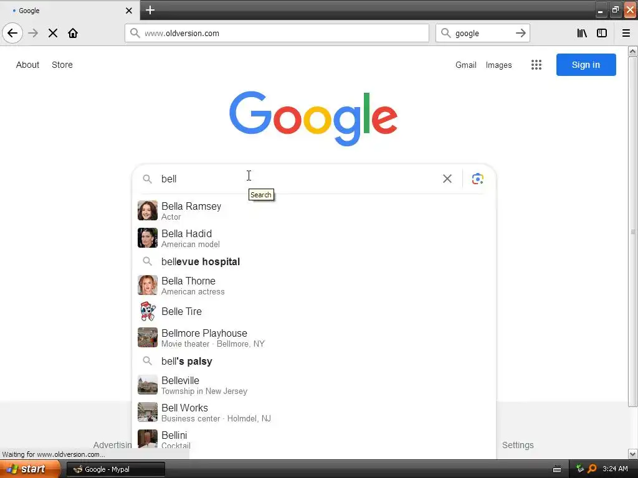Open the Windows start button

point(30,469)
